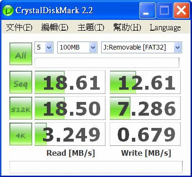Open the 文件(F) menu
This screenshot has height=177, width=192.
pyautogui.click(x=19, y=27)
